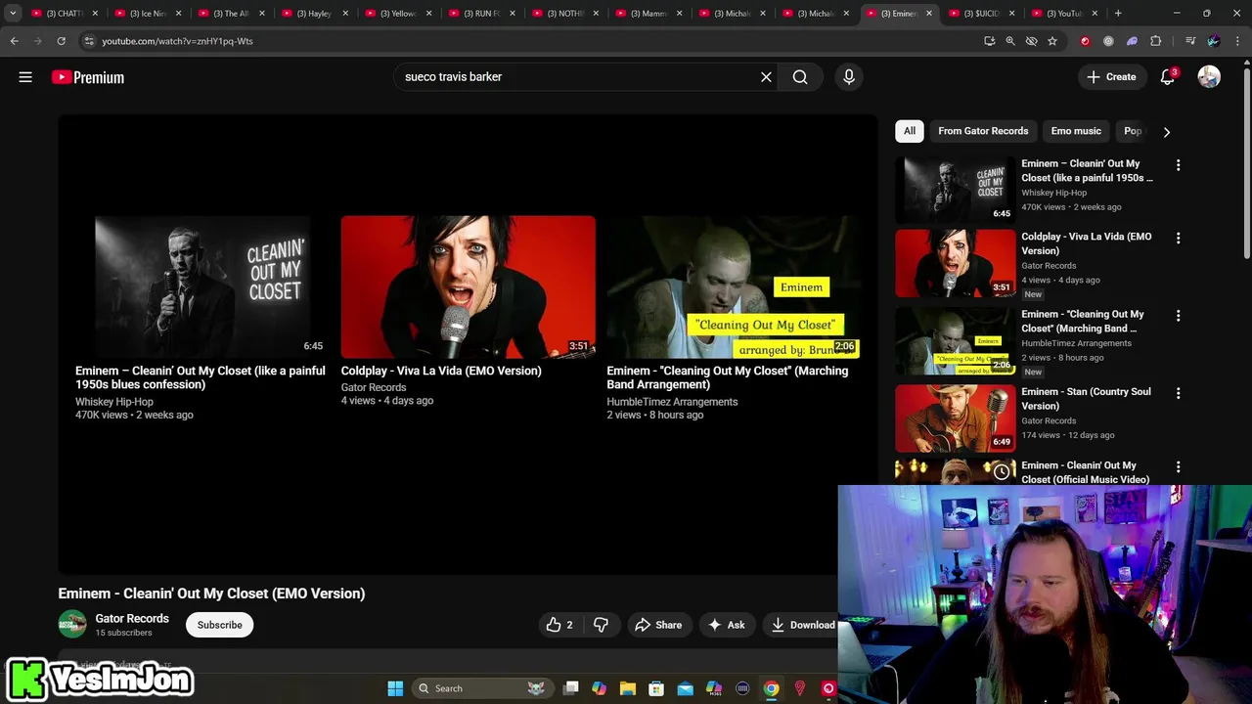Dislike the video with thumbs down
Viewport: 1252px width, 704px height.
pos(601,625)
